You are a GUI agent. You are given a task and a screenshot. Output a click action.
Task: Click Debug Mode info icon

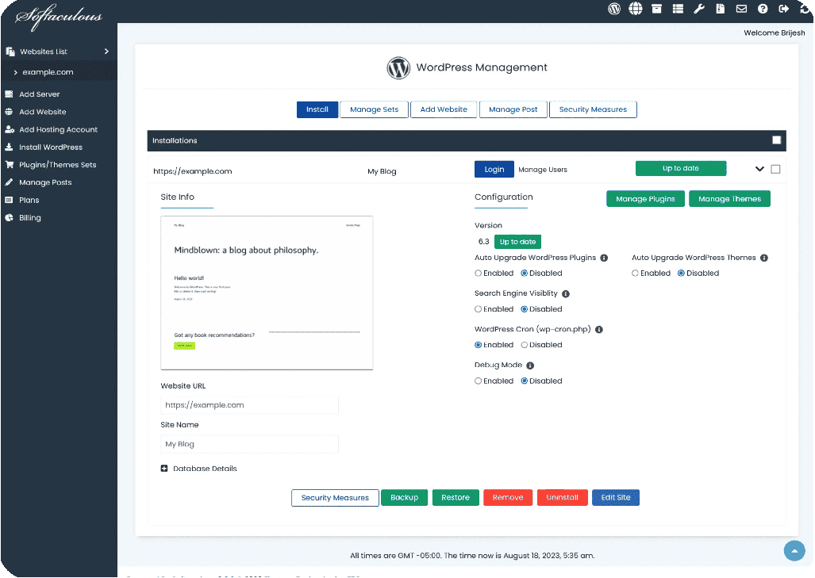pos(530,366)
